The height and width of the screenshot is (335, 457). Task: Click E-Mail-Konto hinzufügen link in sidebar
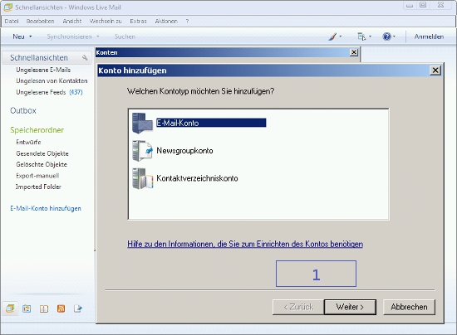point(46,208)
